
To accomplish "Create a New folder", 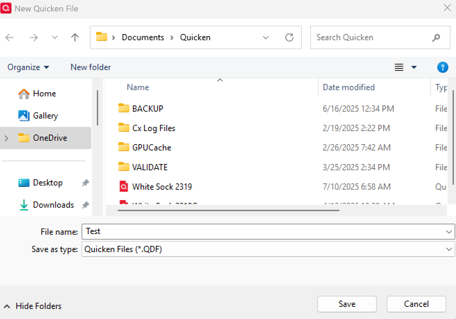I will point(91,67).
